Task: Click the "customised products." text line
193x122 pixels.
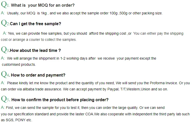Action: [19, 64]
